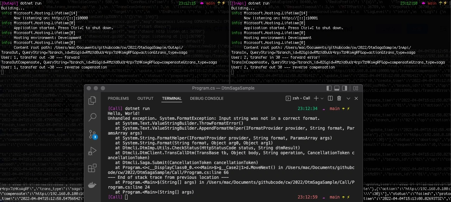Open launch profile dropdown next to plus
Viewport: 451px width, 202px height.
pyautogui.click(x=322, y=98)
